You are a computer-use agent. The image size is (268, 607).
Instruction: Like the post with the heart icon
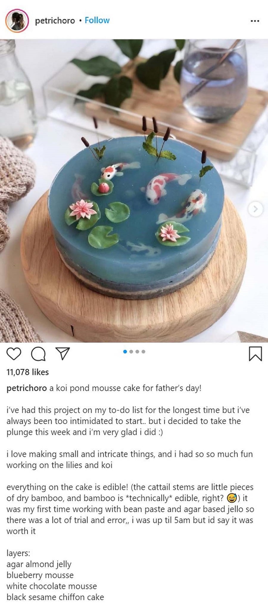click(14, 354)
